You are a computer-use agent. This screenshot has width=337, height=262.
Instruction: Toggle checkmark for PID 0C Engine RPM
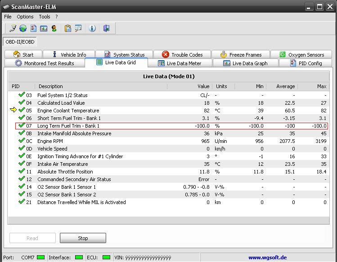(x=22, y=141)
